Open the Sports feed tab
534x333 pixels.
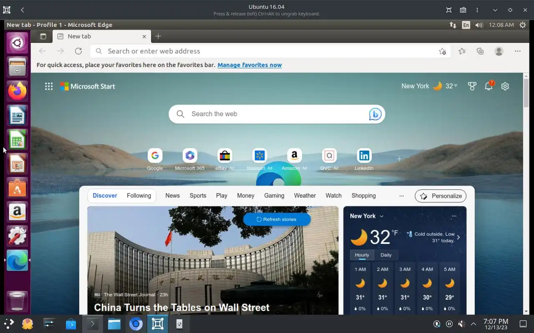(198, 196)
